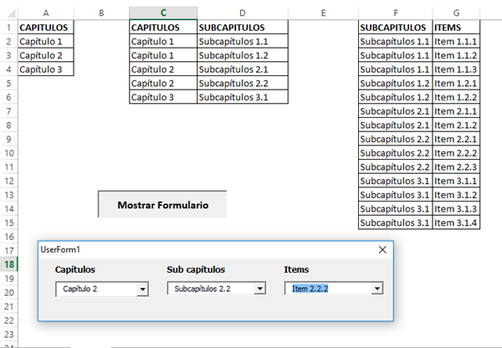
Task: Select column A header
Action: 45,13
